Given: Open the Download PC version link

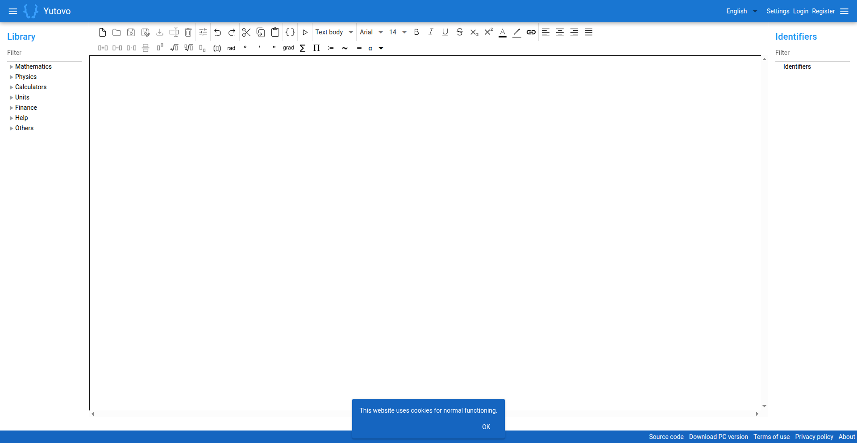Looking at the screenshot, I should pos(718,437).
